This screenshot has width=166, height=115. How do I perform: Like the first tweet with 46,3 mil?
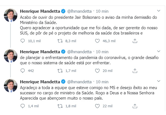click(x=97, y=41)
